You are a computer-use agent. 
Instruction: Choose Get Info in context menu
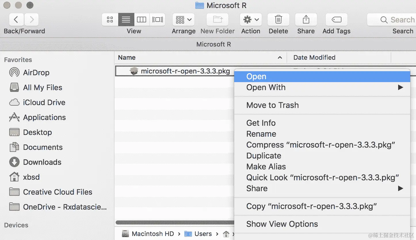click(x=322, y=123)
